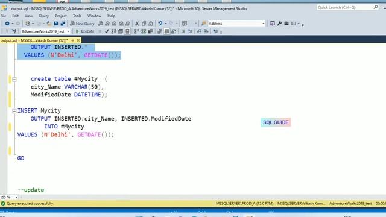Open the 150 % zoom dropdown
The image size is (386, 217).
tap(16, 197)
